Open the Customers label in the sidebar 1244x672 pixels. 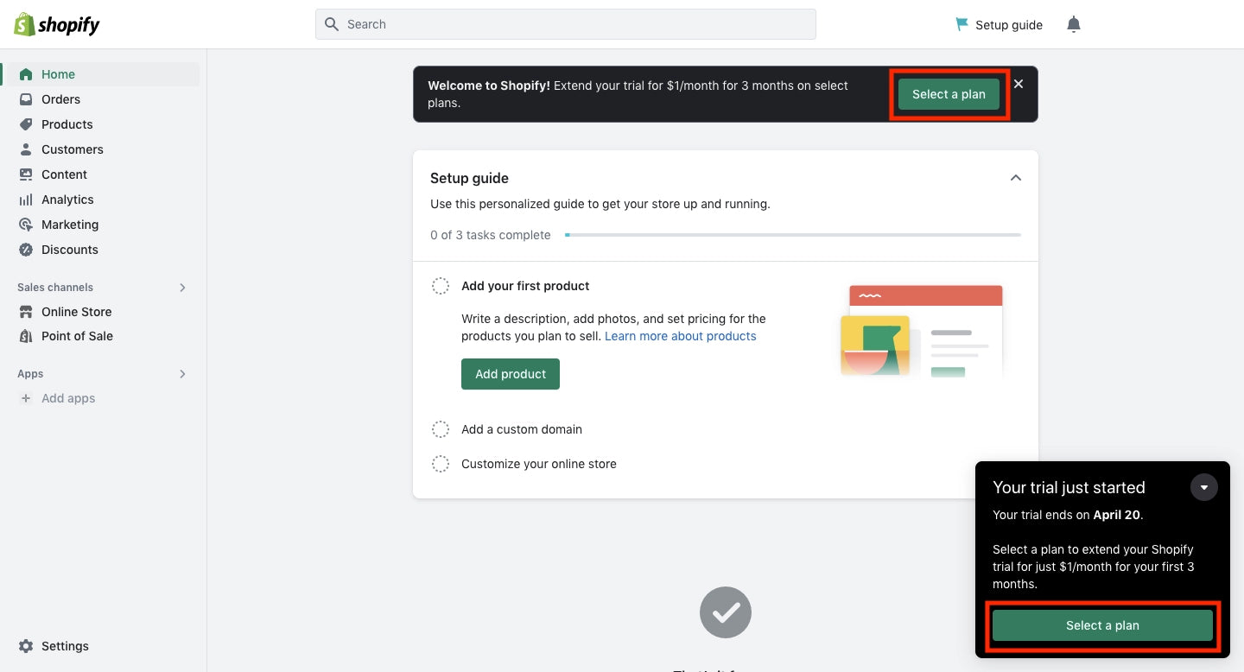[73, 149]
